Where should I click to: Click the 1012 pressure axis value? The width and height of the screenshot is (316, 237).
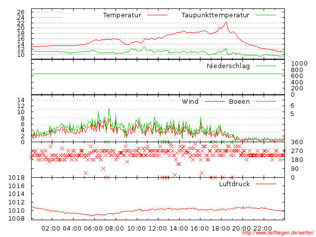point(16,202)
